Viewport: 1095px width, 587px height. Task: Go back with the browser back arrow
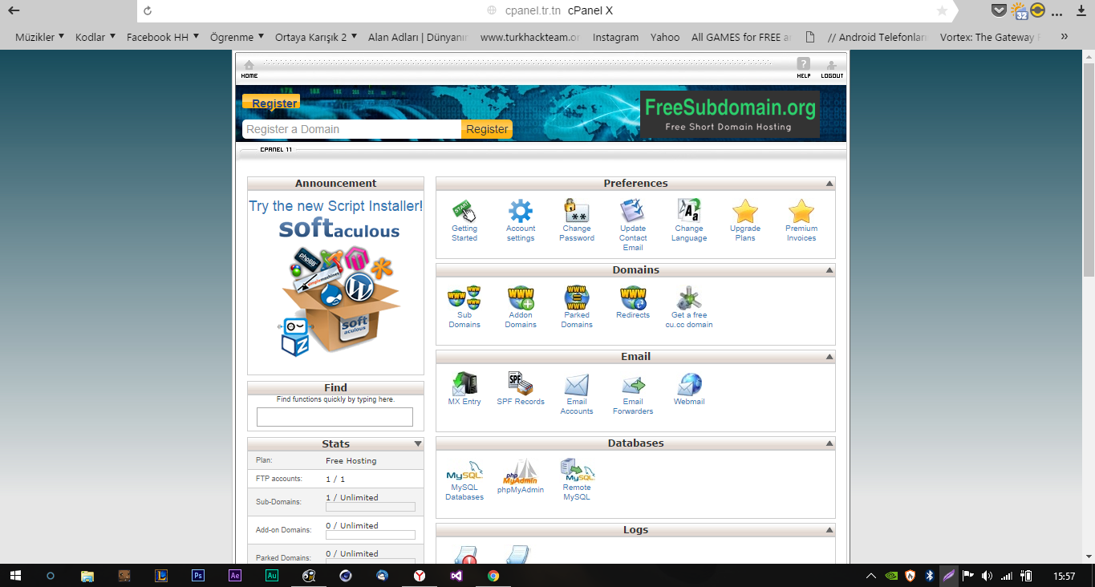14,11
